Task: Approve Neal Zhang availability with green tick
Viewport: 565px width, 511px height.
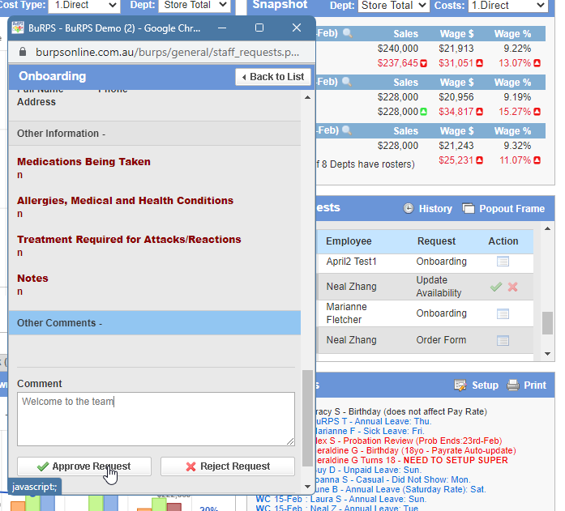Action: (x=495, y=287)
